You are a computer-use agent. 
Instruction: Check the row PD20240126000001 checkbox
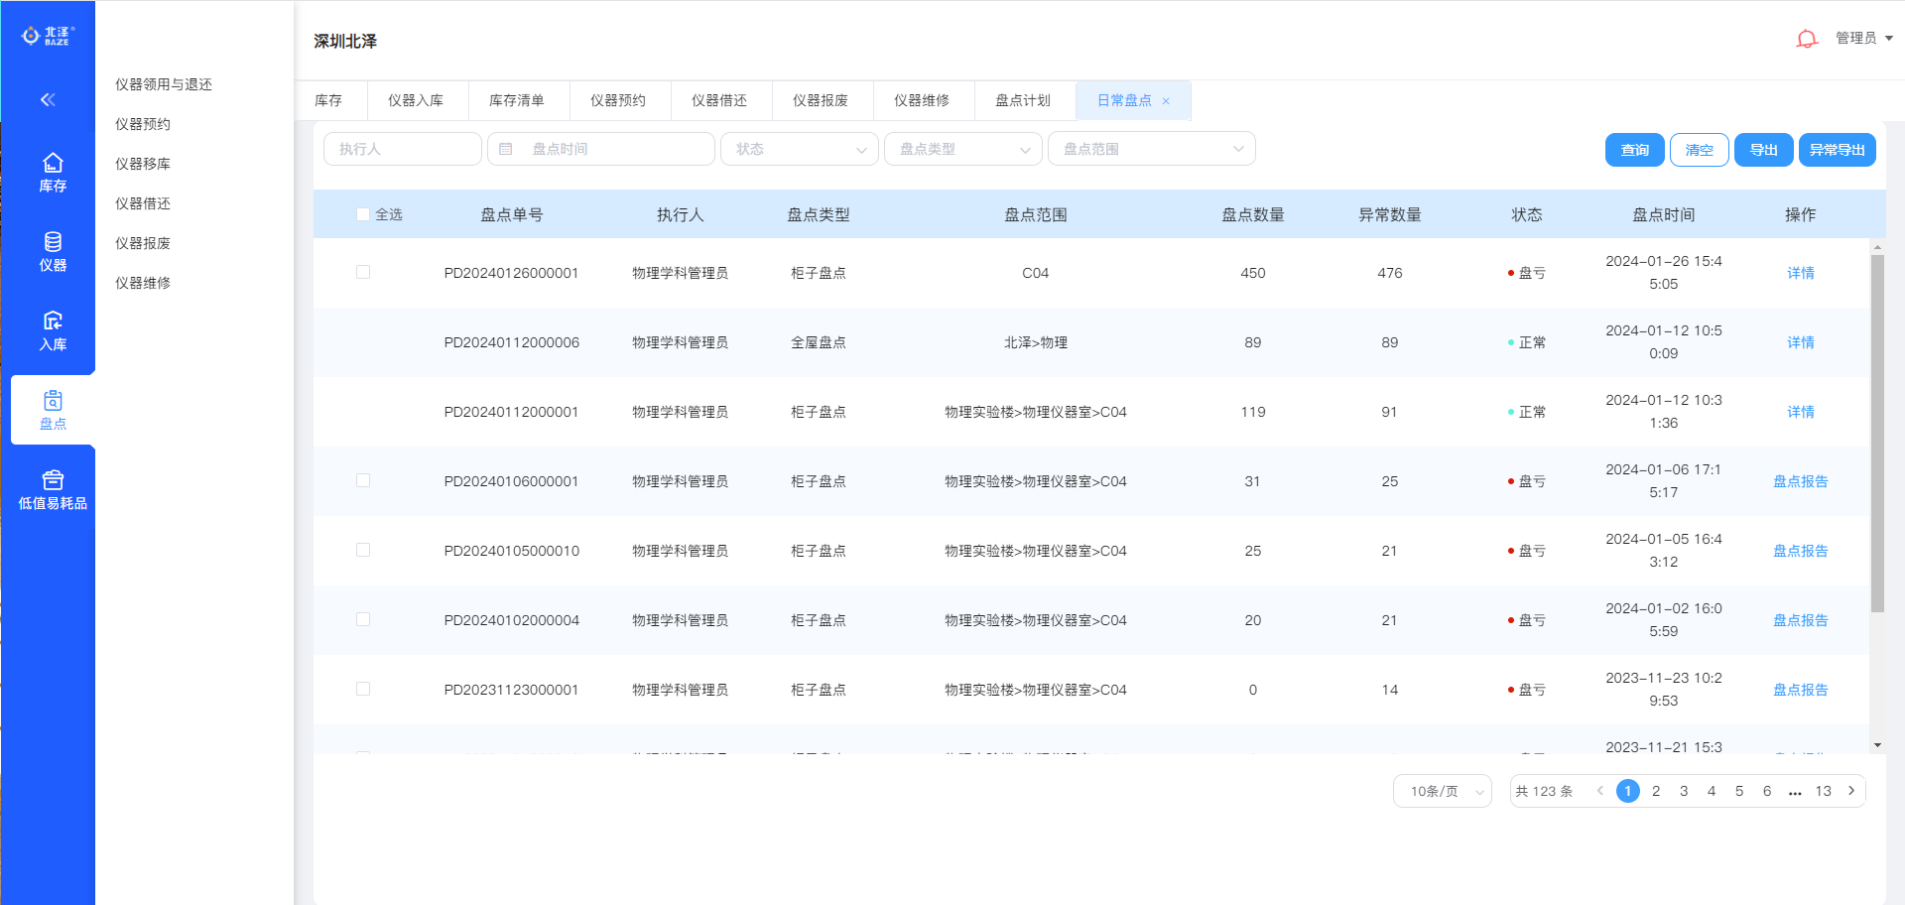(363, 272)
